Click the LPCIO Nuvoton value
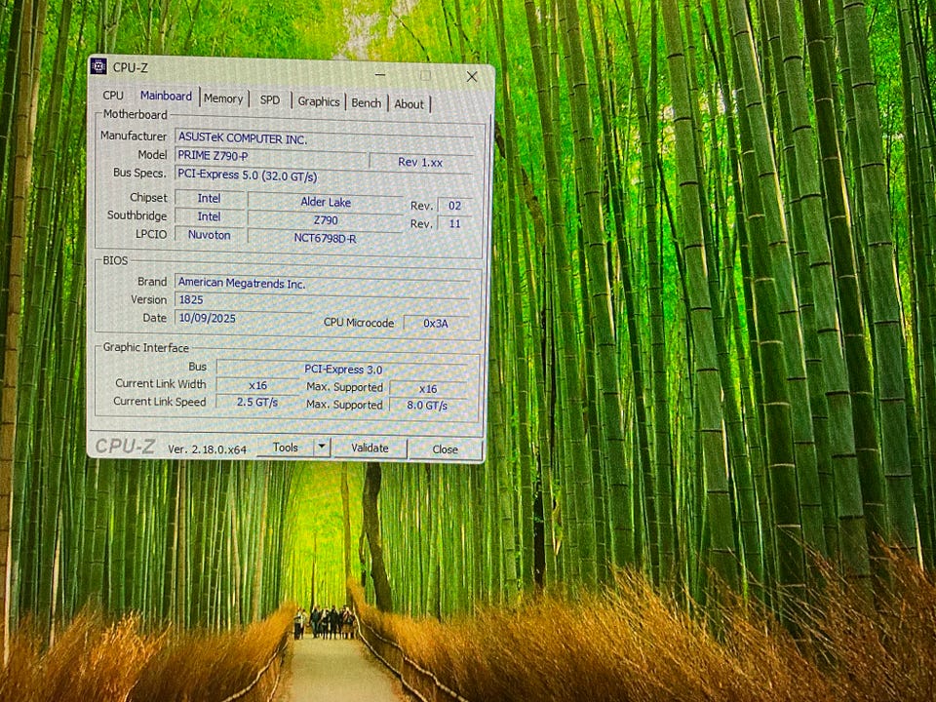Screen dimensions: 936x702 (x=209, y=235)
